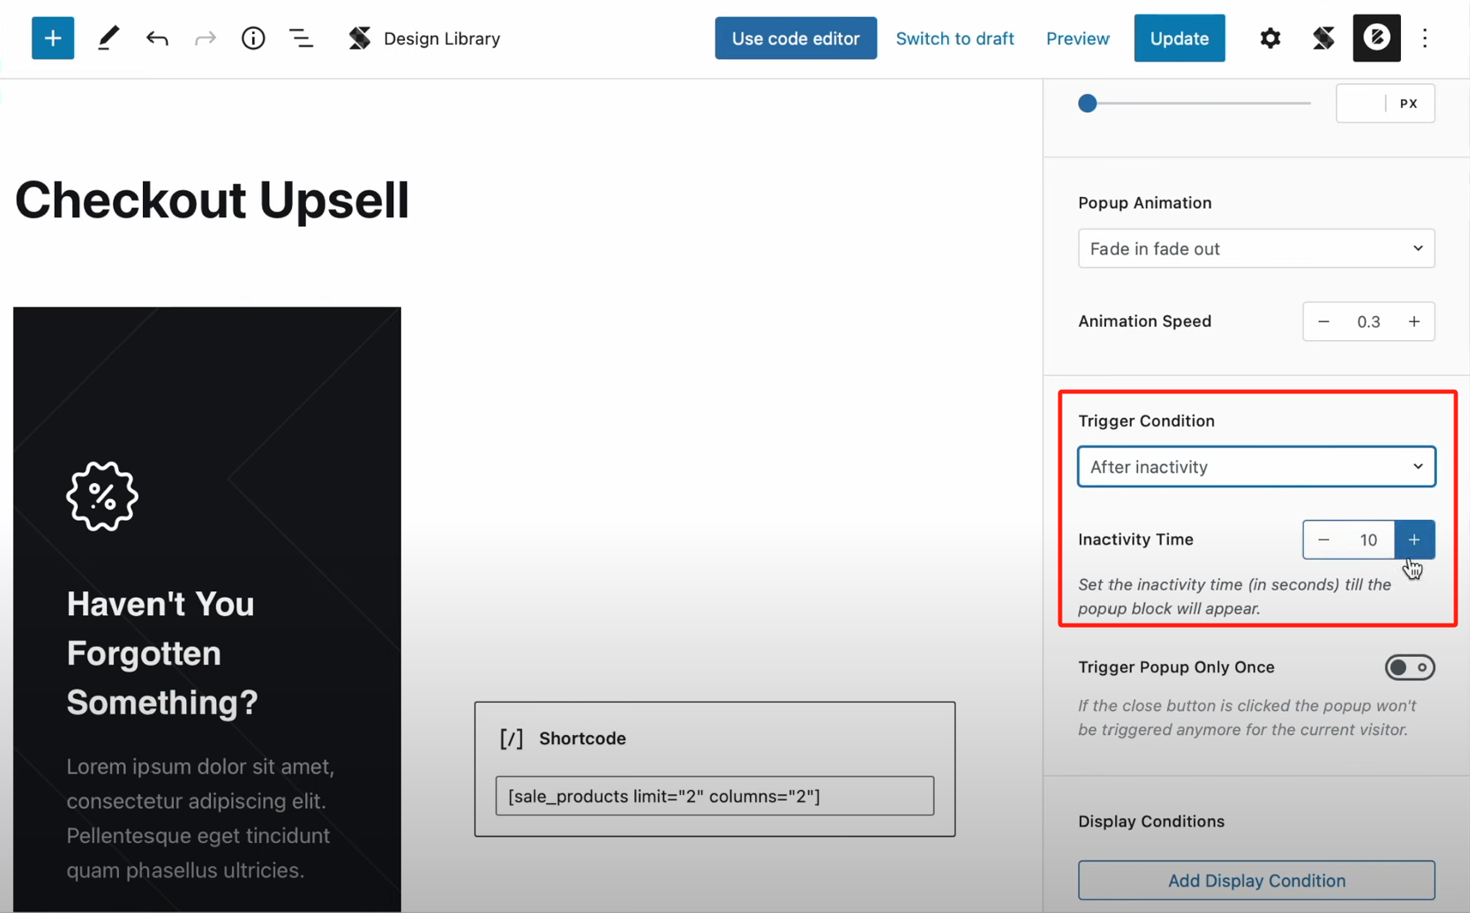Click the Design Library site logo icon
The image size is (1470, 913).
click(359, 37)
